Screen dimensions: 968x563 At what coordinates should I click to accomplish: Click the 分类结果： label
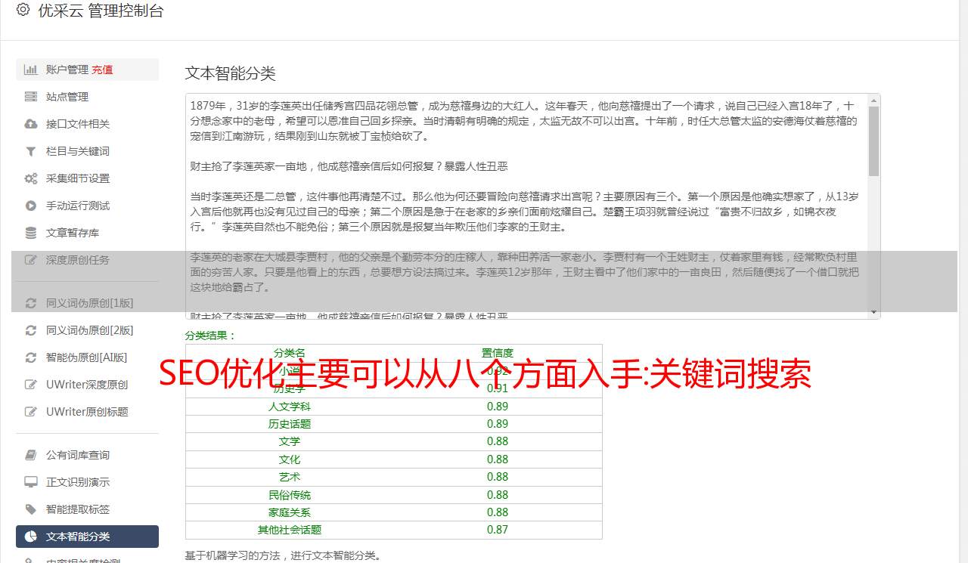[210, 336]
